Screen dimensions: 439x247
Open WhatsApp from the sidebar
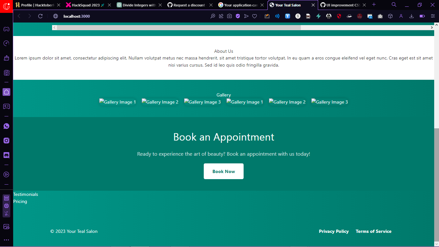(x=6, y=126)
